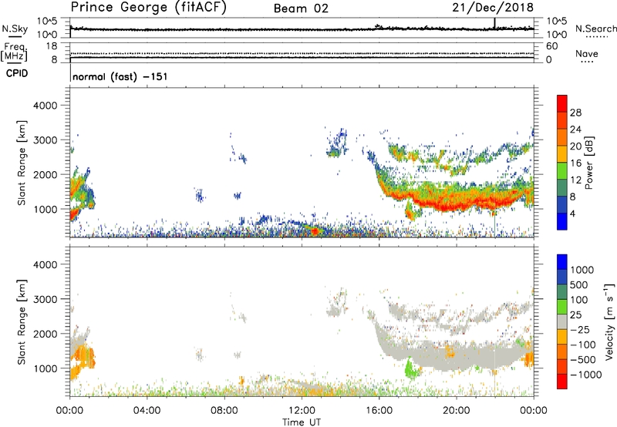
Task: Select the "CPID" row label
Action: point(17,73)
